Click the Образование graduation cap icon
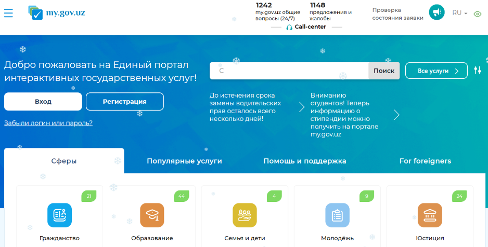488x247 pixels. (x=152, y=215)
